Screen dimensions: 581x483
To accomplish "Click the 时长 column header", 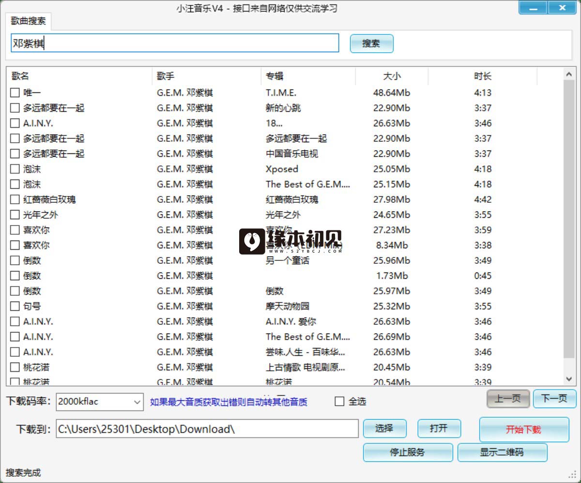I will (x=483, y=76).
